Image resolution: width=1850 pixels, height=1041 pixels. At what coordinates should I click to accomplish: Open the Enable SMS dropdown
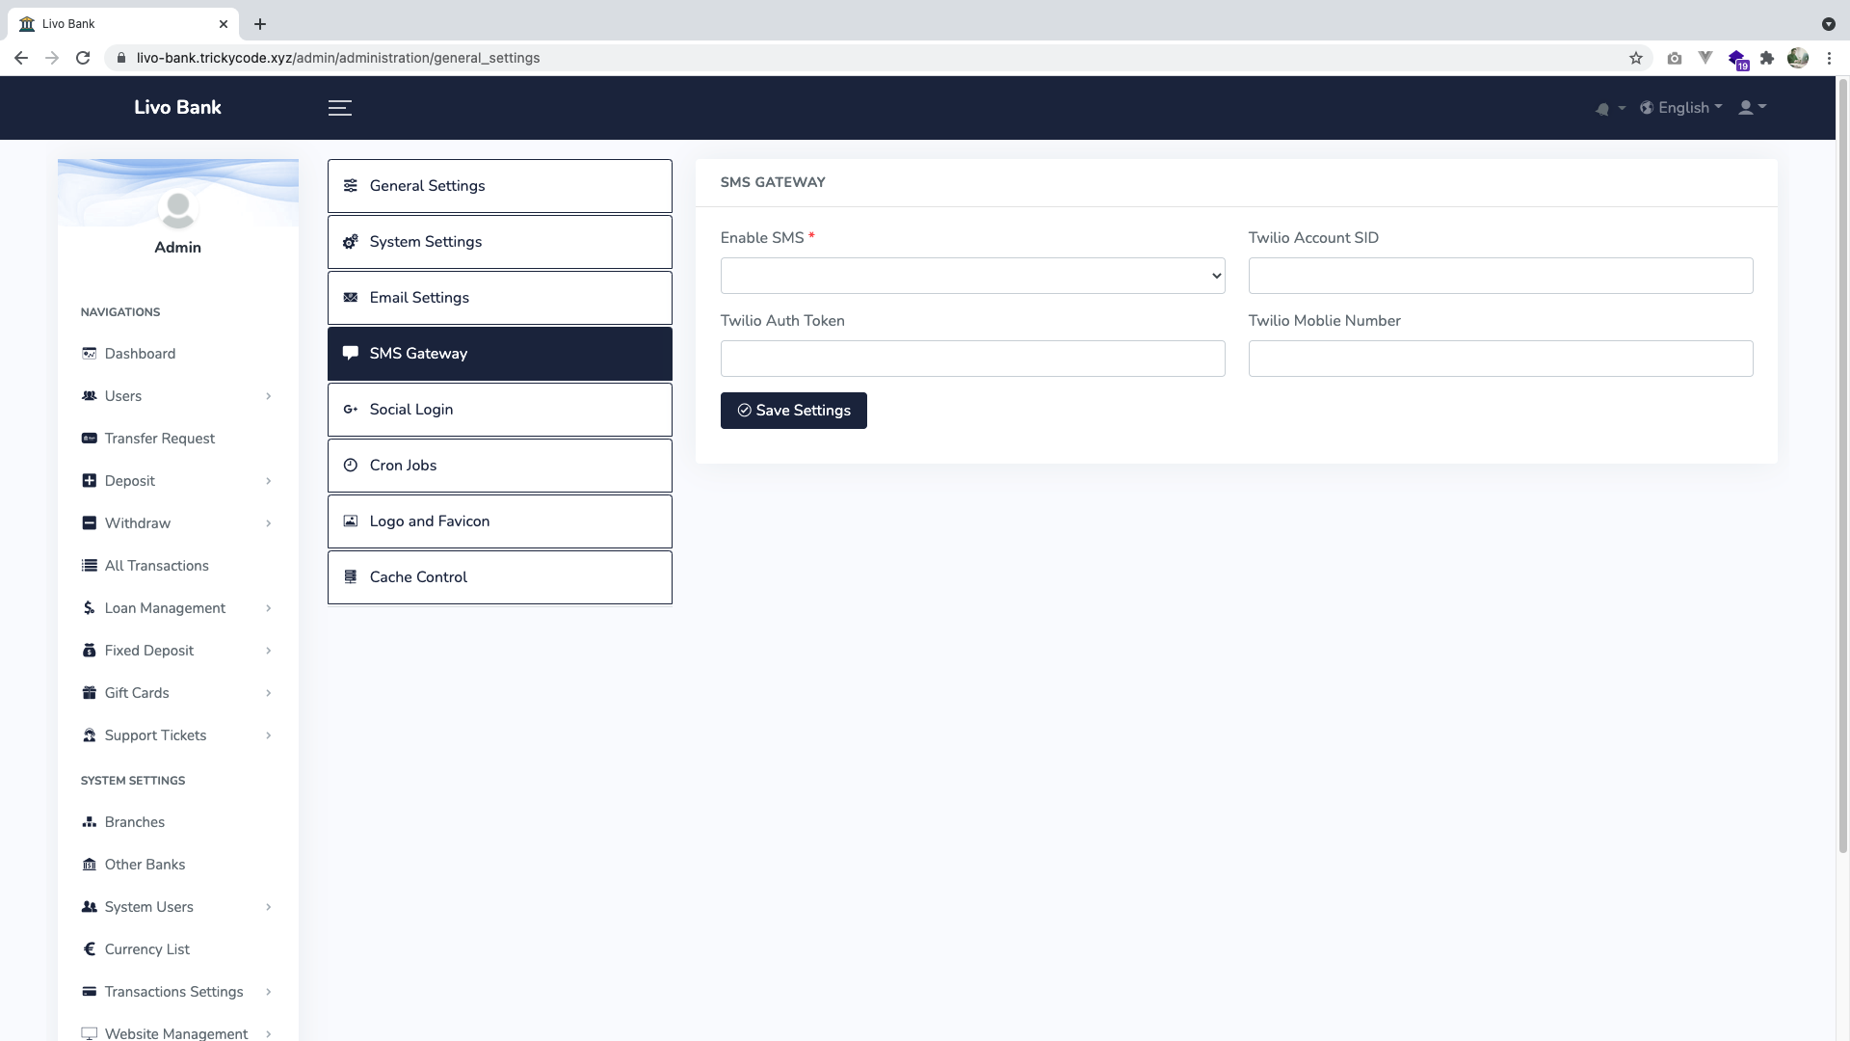(x=972, y=276)
